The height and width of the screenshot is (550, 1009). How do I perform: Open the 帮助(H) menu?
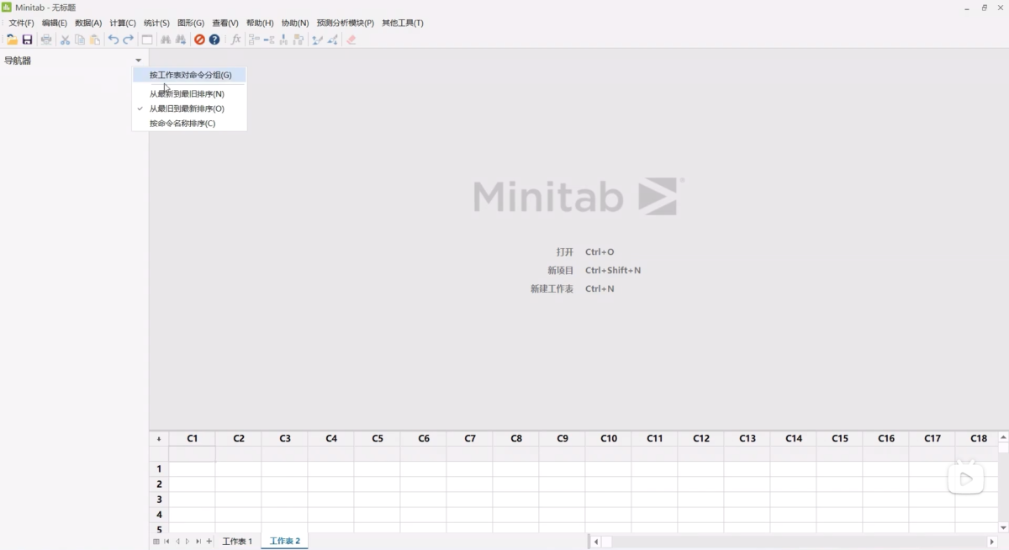pyautogui.click(x=260, y=23)
